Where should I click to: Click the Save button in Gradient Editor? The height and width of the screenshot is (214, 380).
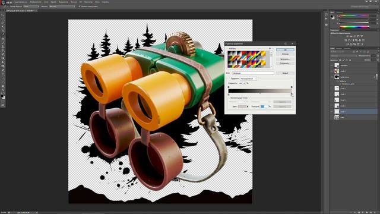point(285,64)
